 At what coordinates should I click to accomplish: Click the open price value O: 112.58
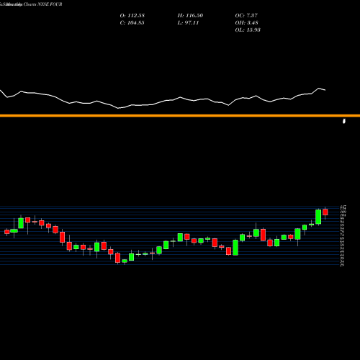132,16
